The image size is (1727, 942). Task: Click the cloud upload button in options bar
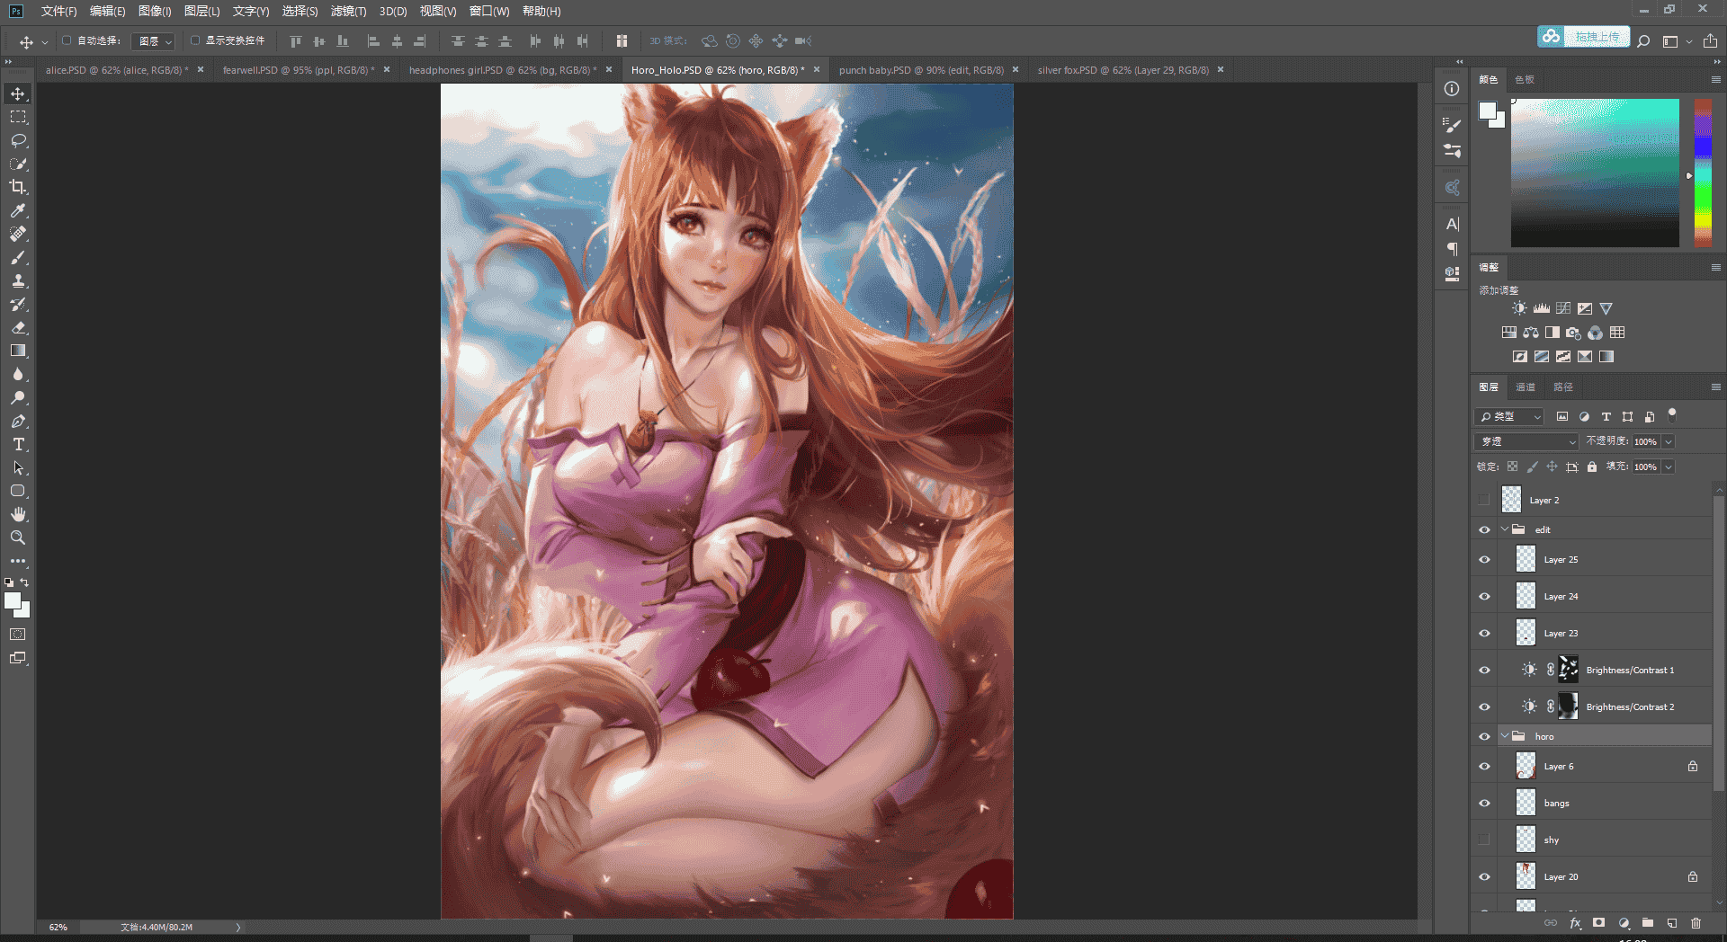1583,37
